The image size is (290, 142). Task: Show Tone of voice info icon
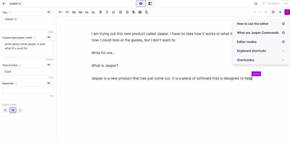click(x=20, y=65)
